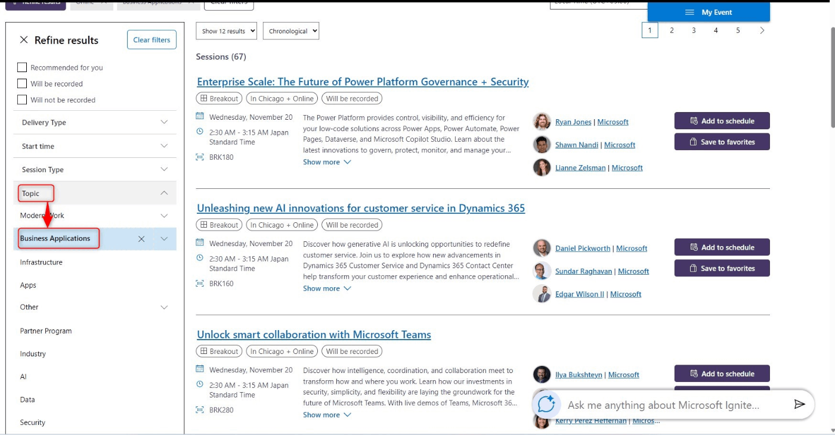Screen dimensions: 835x435
Task: Click Daniel Pickworth speaker photo
Action: pyautogui.click(x=542, y=248)
